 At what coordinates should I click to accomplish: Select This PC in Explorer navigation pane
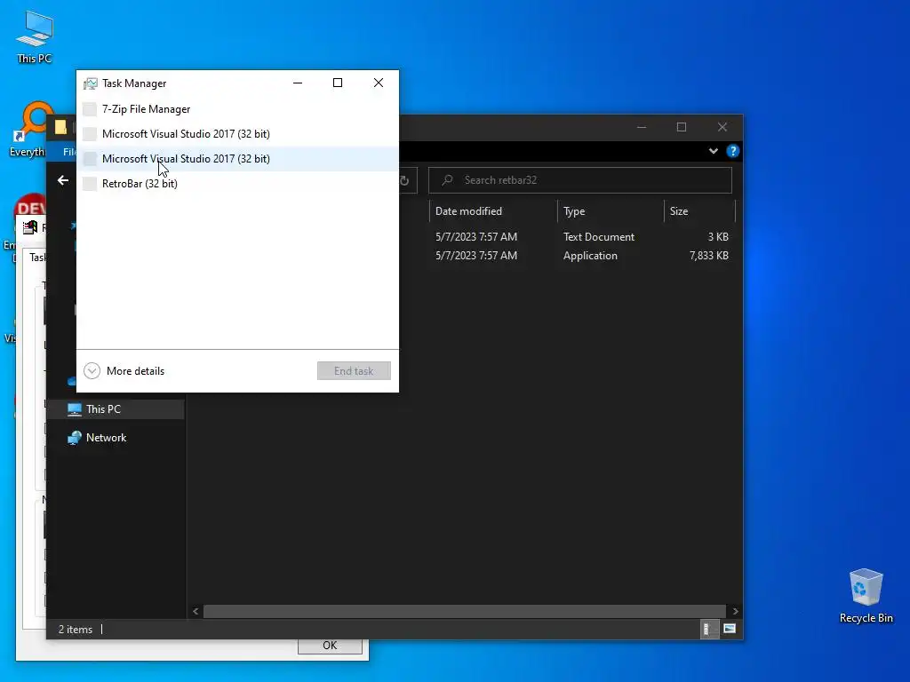pyautogui.click(x=116, y=409)
